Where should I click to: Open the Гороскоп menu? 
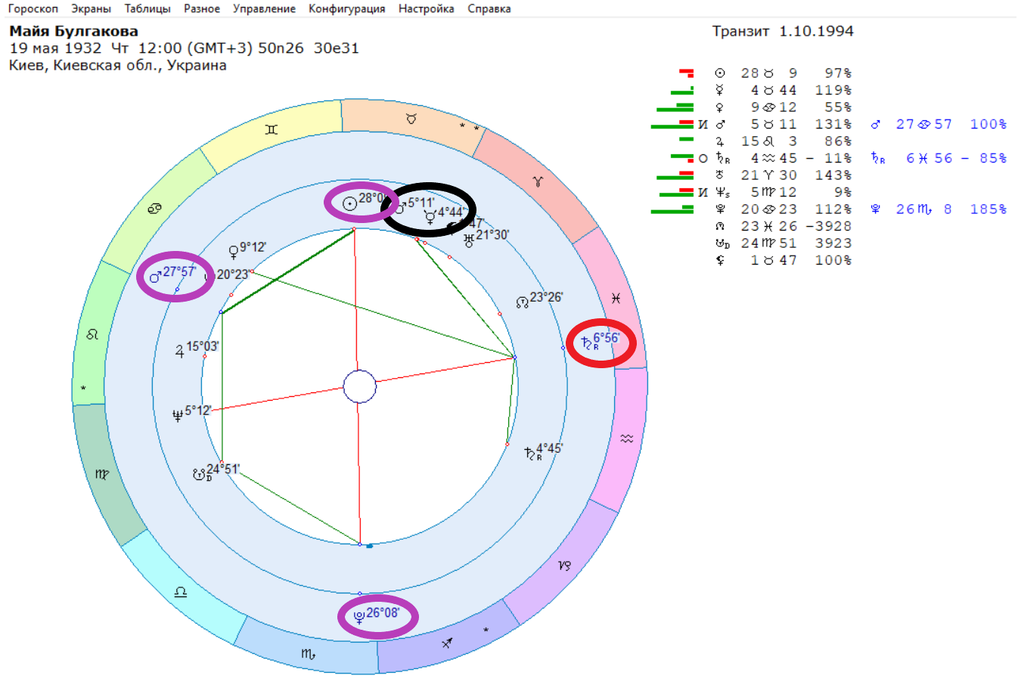pos(33,9)
